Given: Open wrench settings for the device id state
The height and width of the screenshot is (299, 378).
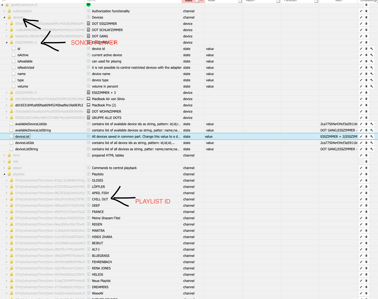Looking at the screenshot, I should (371, 49).
